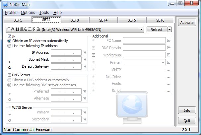201x135 pixels.
Task: Click the SET2 tab
Action: pos(46,20)
